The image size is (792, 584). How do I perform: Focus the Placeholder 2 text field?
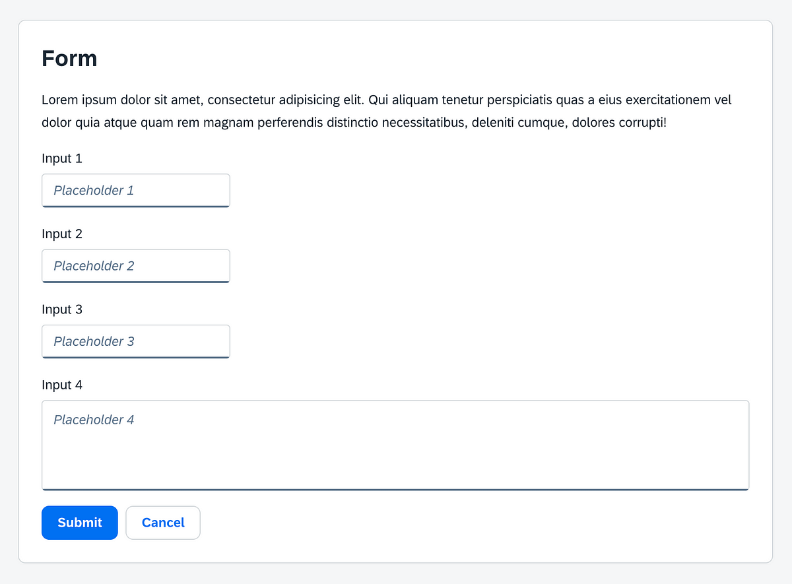click(136, 266)
